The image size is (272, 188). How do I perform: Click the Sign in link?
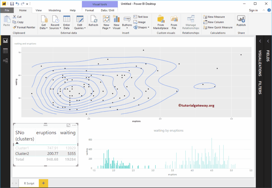253,10
